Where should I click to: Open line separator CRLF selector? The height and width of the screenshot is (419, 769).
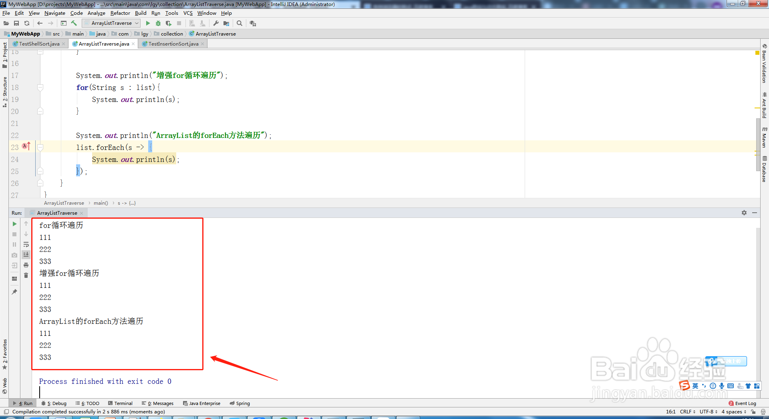(688, 411)
